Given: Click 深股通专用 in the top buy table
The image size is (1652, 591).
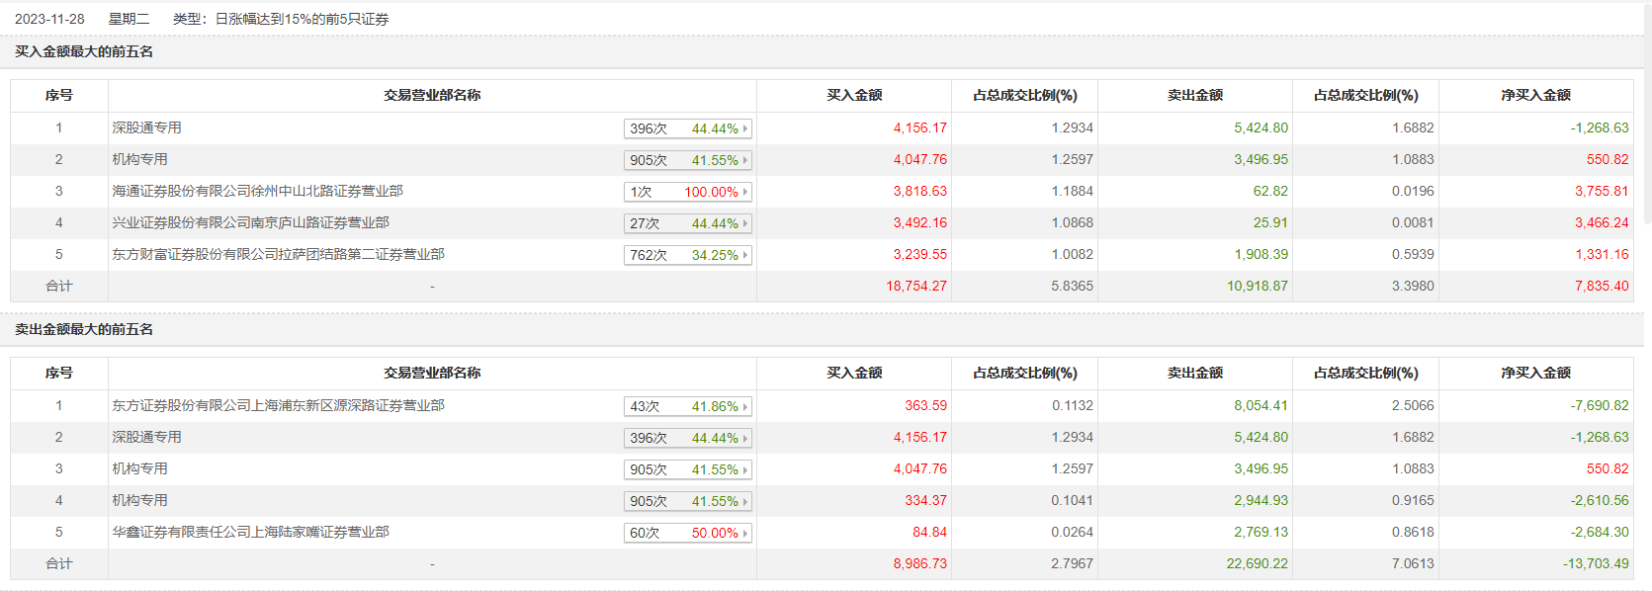Looking at the screenshot, I should tap(146, 127).
